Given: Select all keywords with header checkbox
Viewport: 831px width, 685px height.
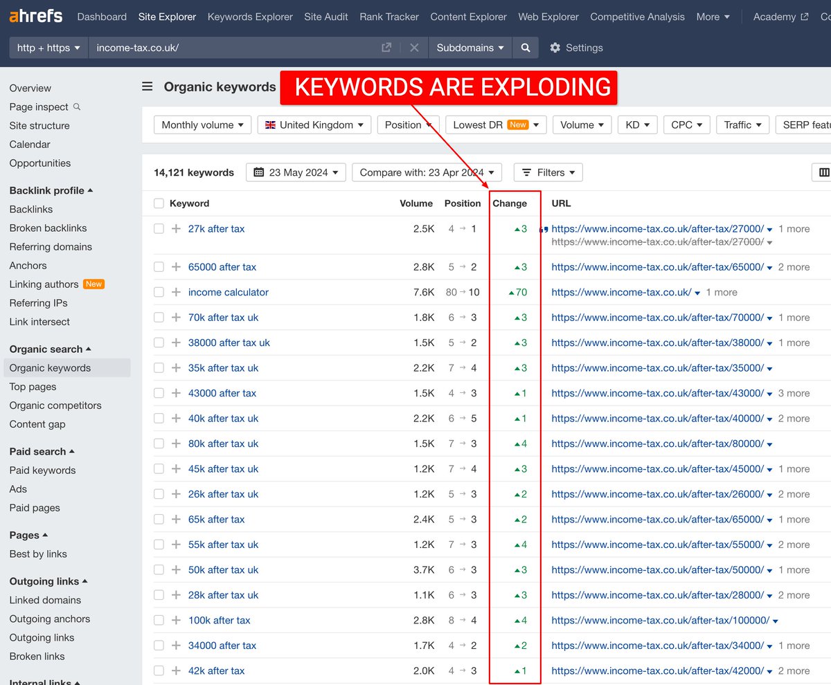Looking at the screenshot, I should (x=159, y=203).
